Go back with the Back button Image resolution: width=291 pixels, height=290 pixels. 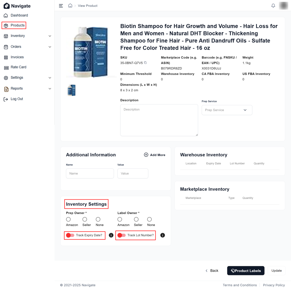[212, 270]
